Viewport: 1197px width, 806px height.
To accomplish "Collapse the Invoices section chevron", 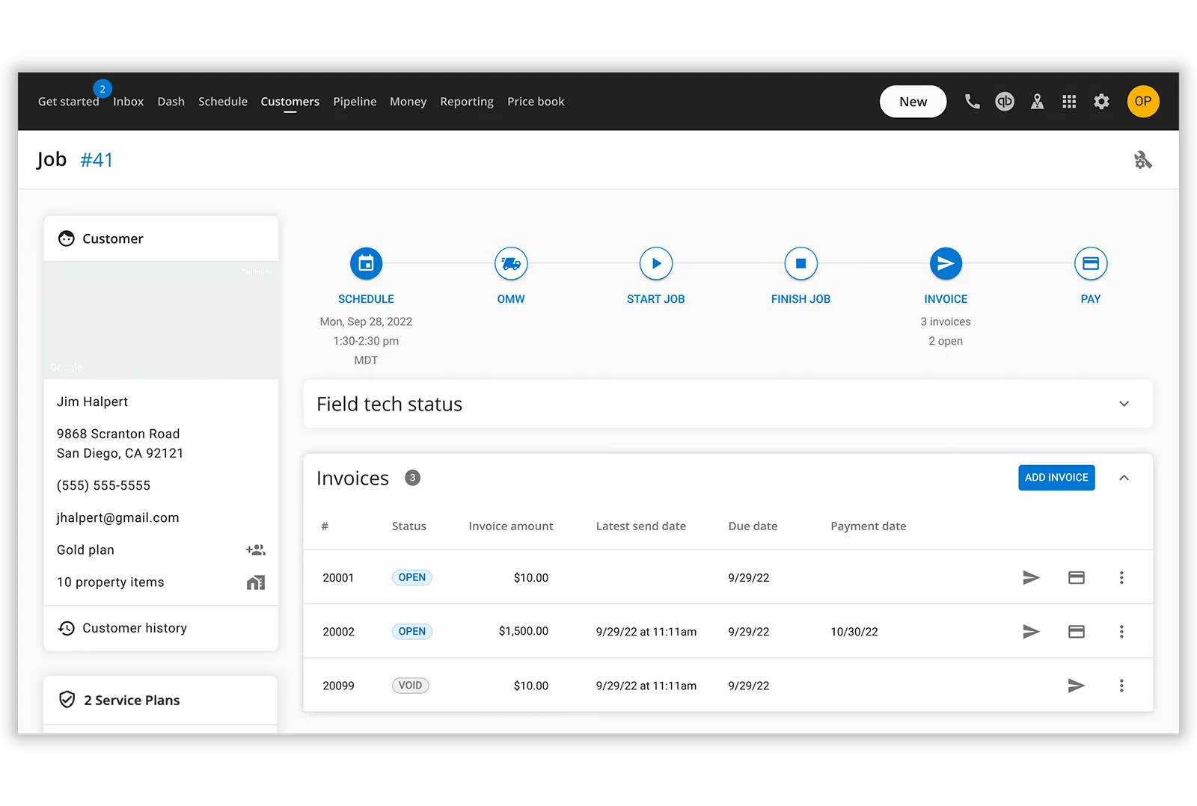I will pos(1124,478).
